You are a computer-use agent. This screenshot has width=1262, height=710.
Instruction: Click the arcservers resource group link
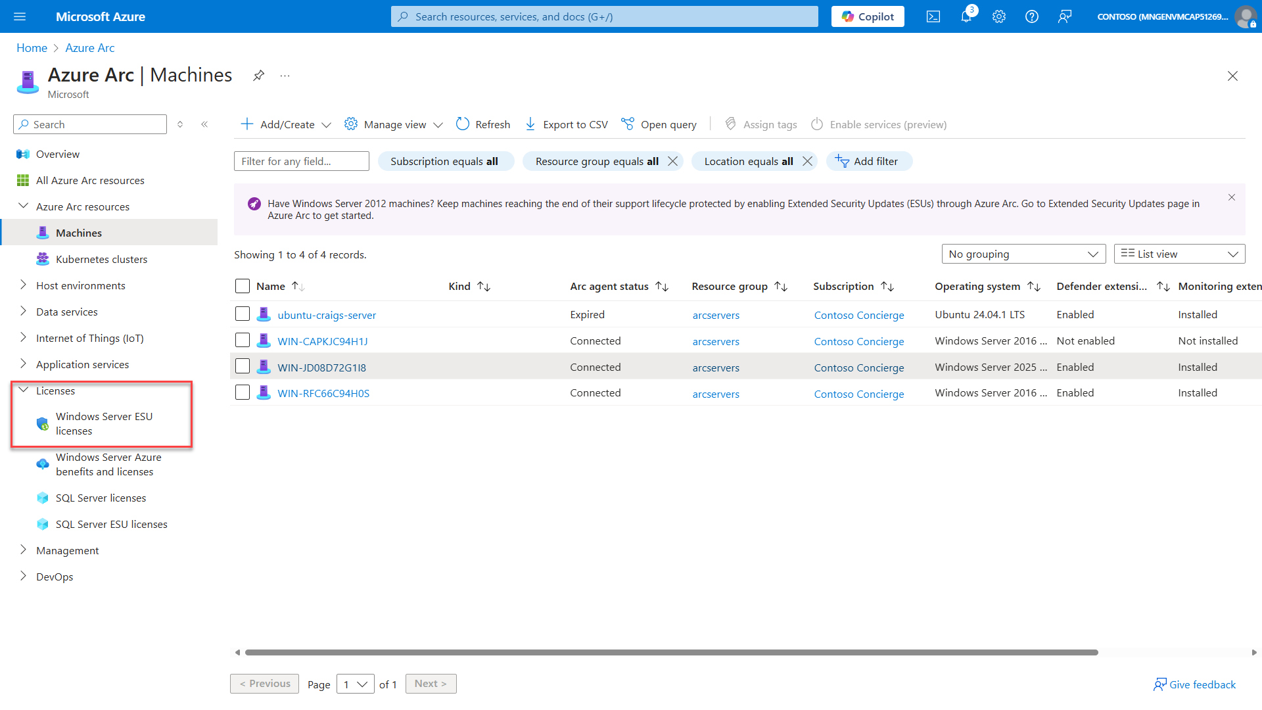click(x=716, y=314)
